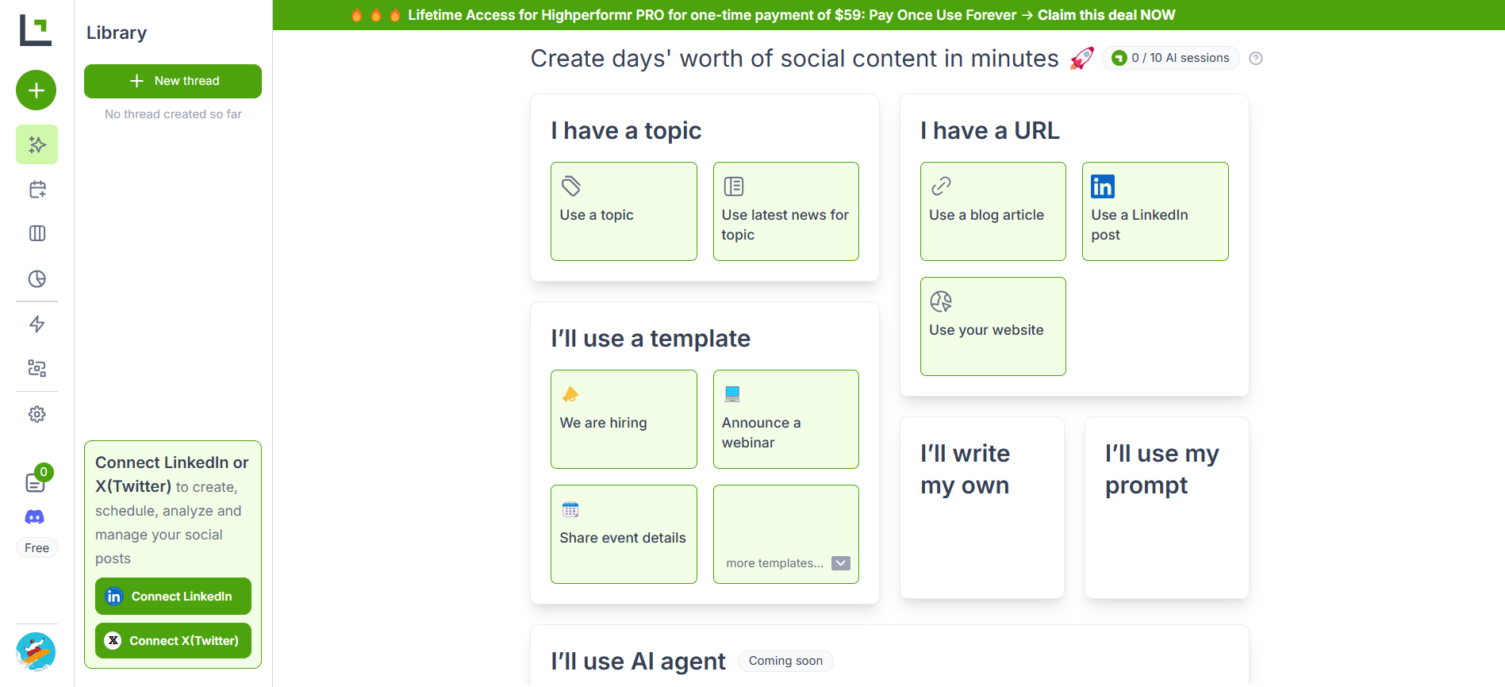Screen dimensions: 1505x687
Task: Open the calendar scheduler icon in sidebar
Action: [x=37, y=190]
